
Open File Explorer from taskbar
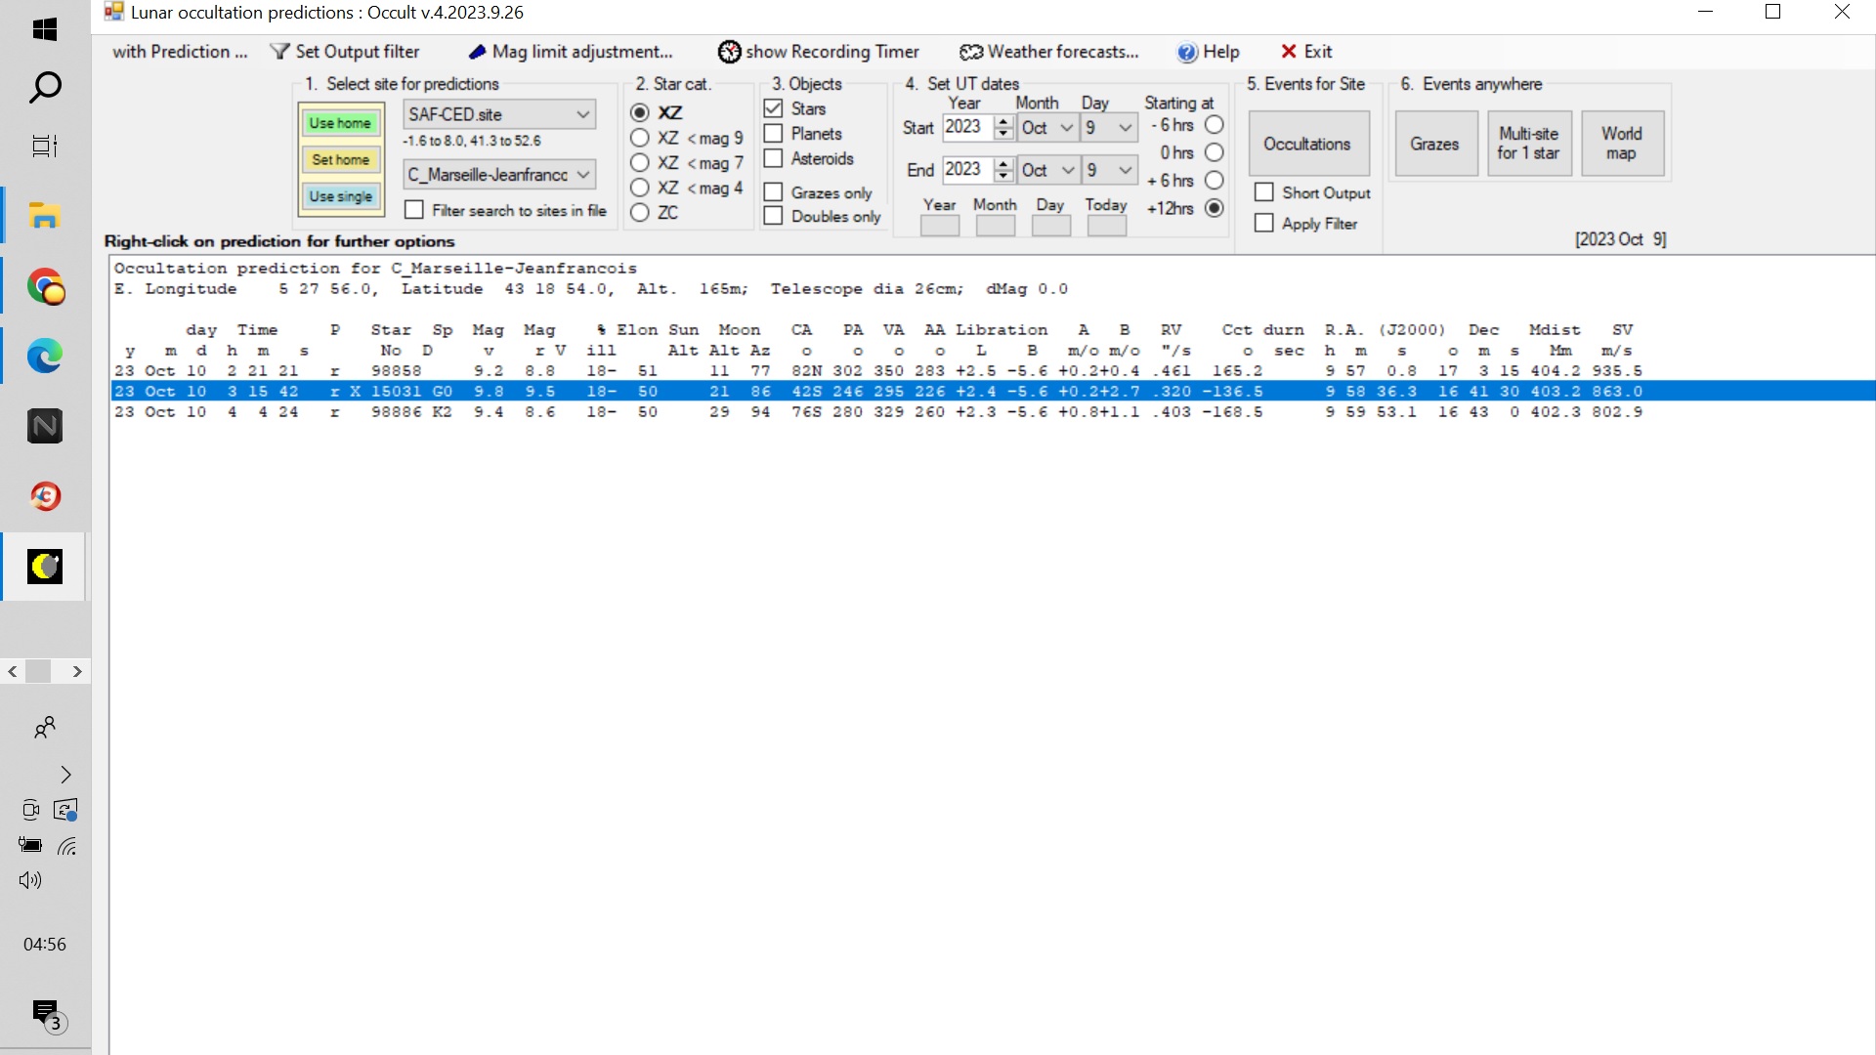45,216
